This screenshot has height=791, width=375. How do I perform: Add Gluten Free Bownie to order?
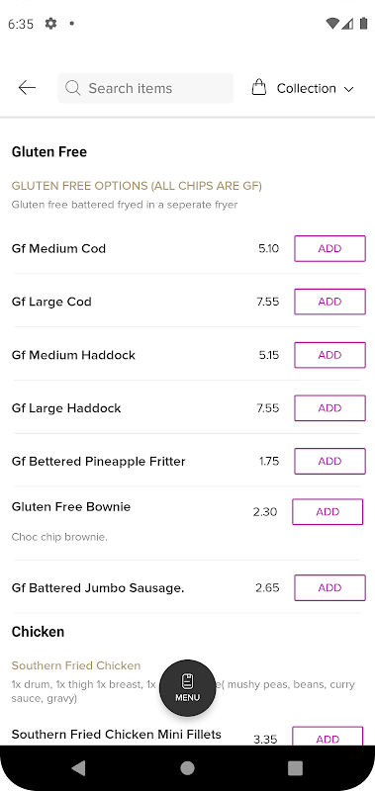pyautogui.click(x=328, y=511)
